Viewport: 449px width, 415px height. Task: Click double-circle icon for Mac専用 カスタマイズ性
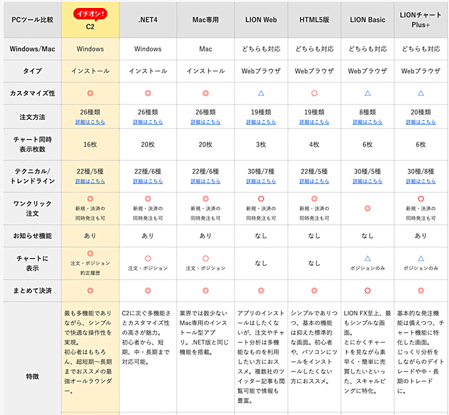[205, 93]
